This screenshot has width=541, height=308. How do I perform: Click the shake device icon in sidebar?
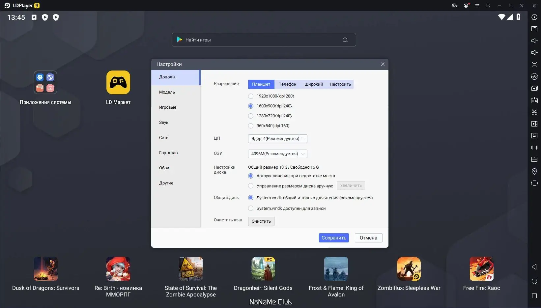(534, 148)
